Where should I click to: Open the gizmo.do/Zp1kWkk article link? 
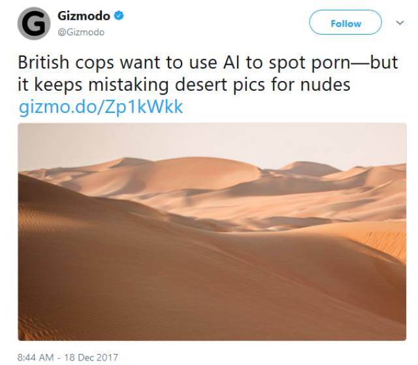pos(101,107)
